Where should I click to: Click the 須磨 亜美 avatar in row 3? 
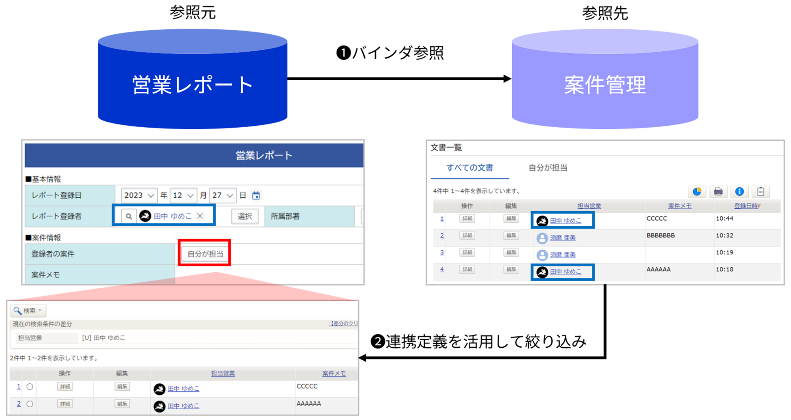pos(542,255)
